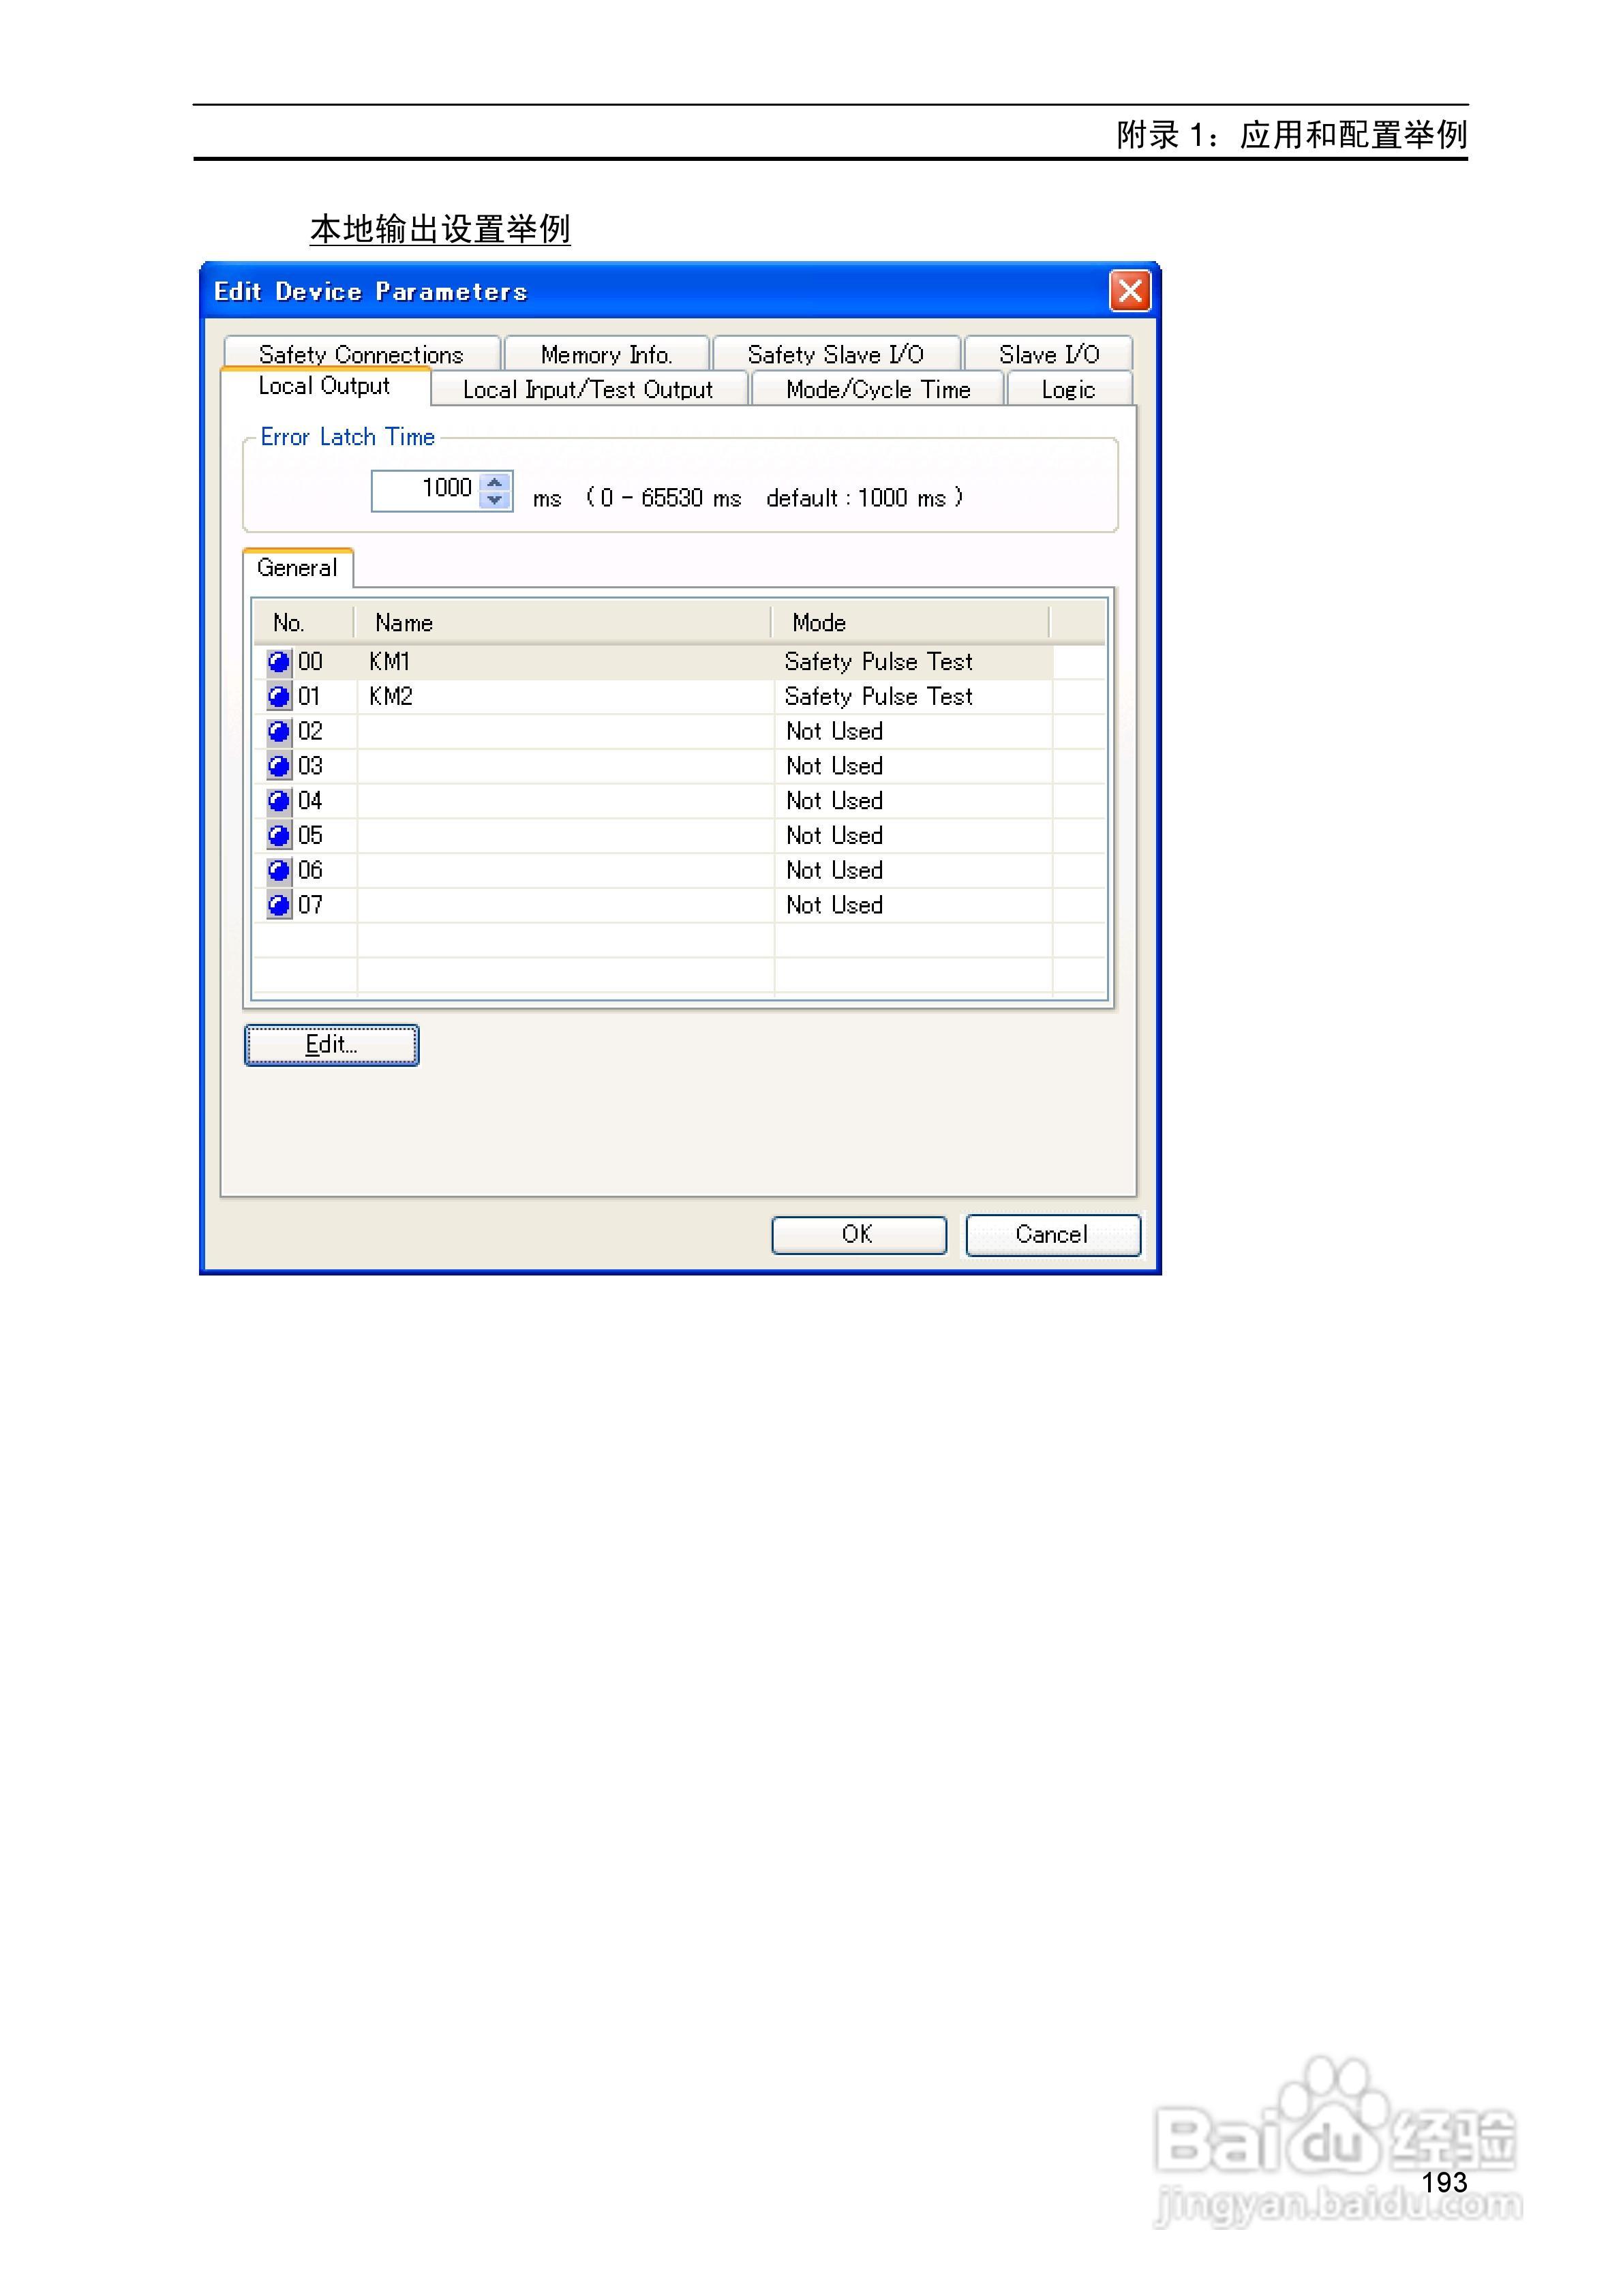Click the blue icon for output 07
This screenshot has width=1623, height=2296.
point(279,906)
